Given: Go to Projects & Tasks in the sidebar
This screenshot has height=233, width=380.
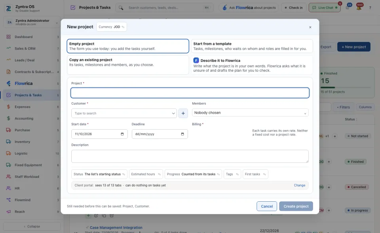Looking at the screenshot, I should [32, 95].
